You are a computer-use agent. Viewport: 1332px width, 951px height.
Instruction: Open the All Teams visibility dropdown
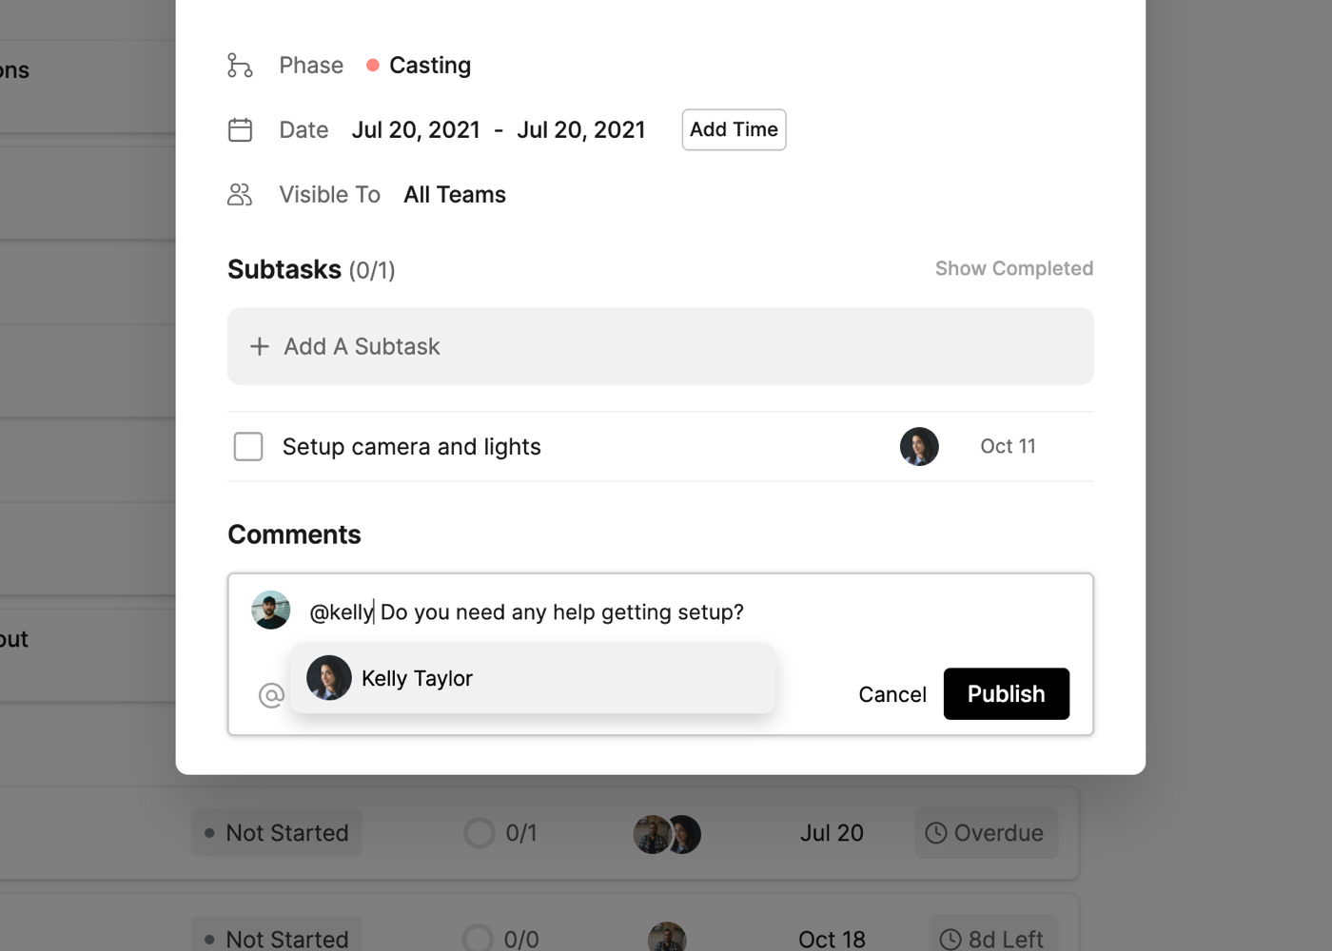tap(454, 195)
